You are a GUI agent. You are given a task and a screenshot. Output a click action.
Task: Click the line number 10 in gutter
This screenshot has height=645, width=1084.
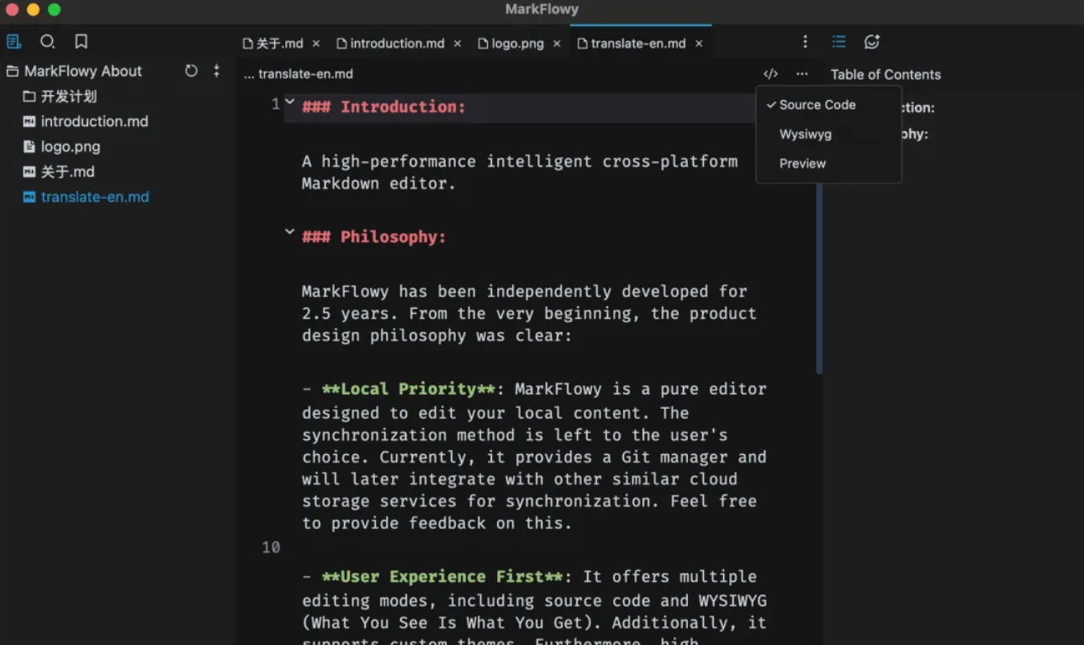[x=271, y=547]
